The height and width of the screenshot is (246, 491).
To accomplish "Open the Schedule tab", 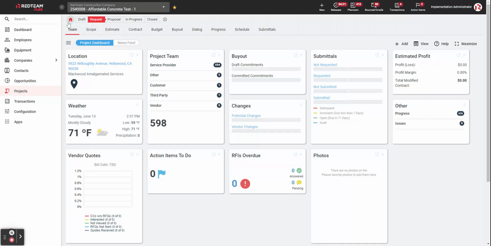I will pyautogui.click(x=242, y=30).
